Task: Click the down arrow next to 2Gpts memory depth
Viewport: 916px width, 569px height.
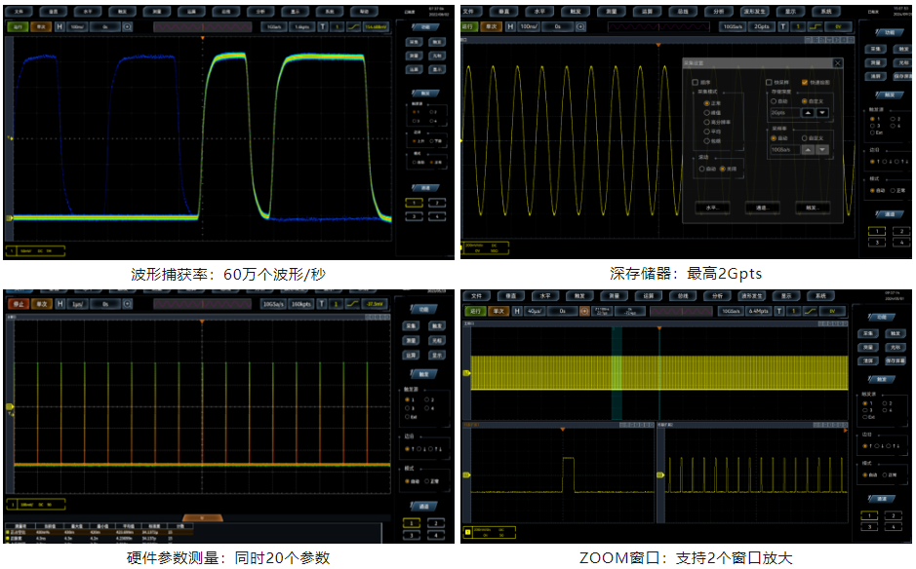Action: 822,112
